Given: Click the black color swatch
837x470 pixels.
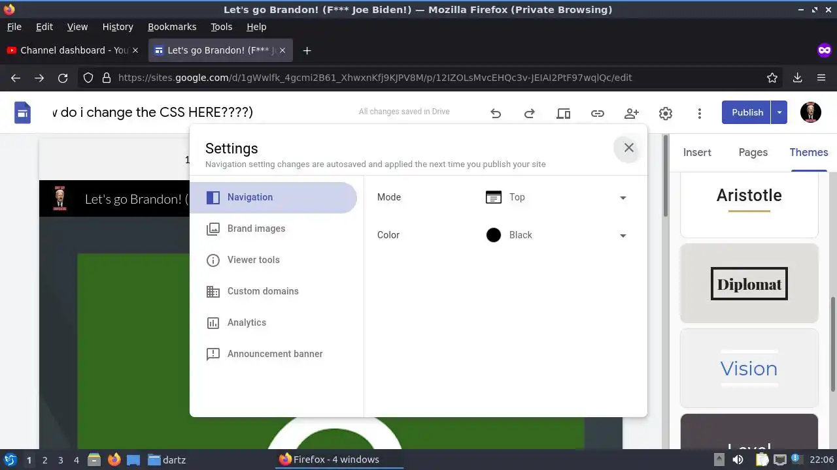Looking at the screenshot, I should click(x=494, y=235).
